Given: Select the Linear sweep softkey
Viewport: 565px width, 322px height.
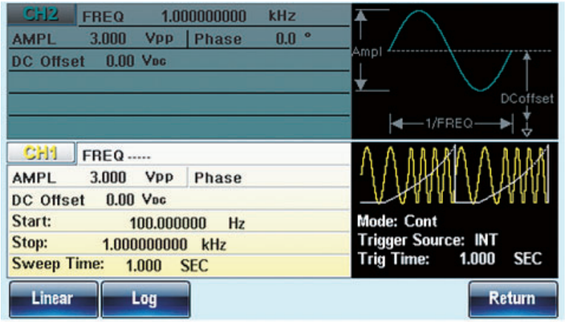Looking at the screenshot, I should [53, 299].
